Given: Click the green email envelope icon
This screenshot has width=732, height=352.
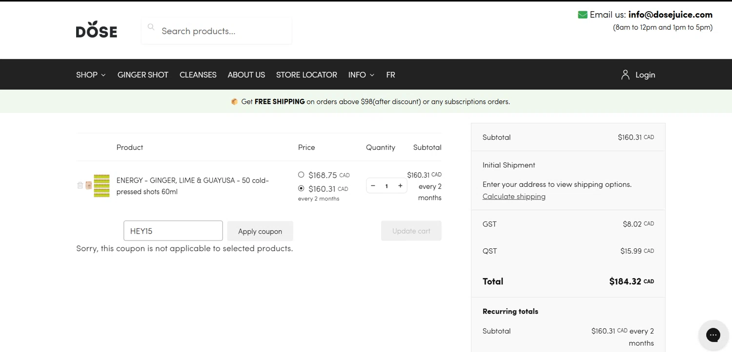Looking at the screenshot, I should [x=582, y=15].
